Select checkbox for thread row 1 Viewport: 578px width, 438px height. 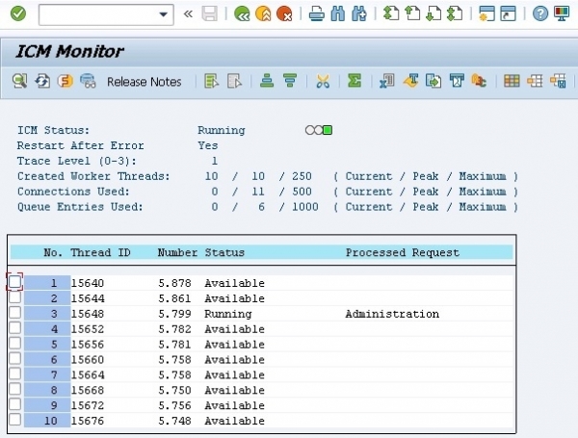[14, 283]
